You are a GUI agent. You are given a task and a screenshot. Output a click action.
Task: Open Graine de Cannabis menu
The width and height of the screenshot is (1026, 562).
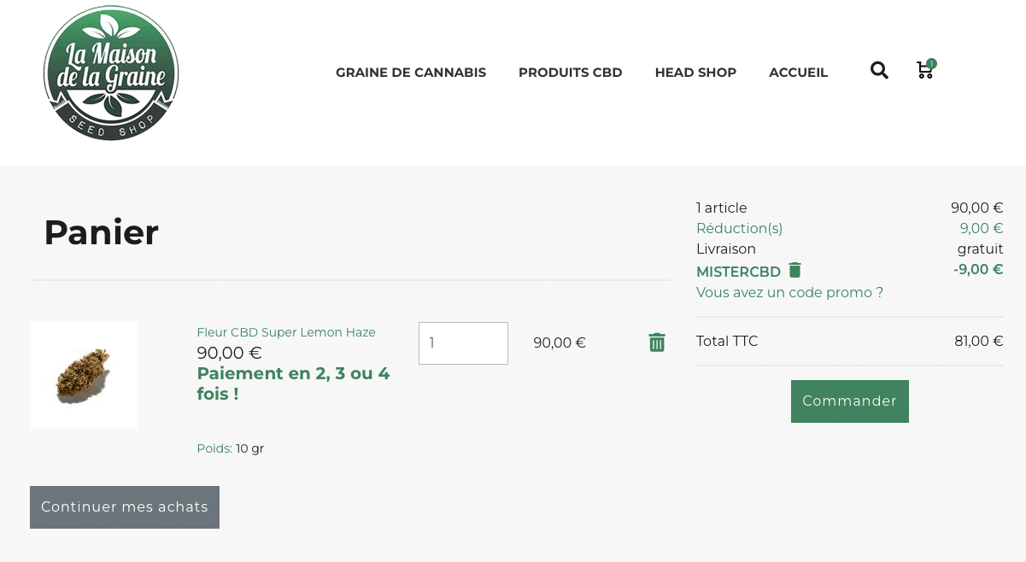pos(411,73)
